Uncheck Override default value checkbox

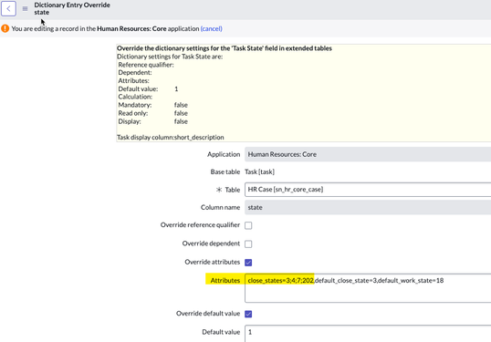[x=248, y=314]
